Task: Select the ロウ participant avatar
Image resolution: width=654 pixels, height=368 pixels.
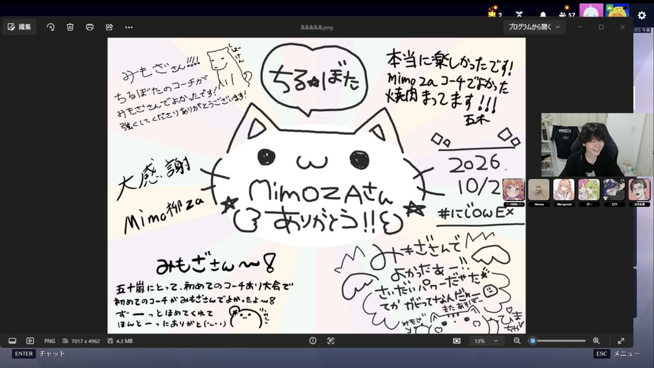Action: pos(614,190)
